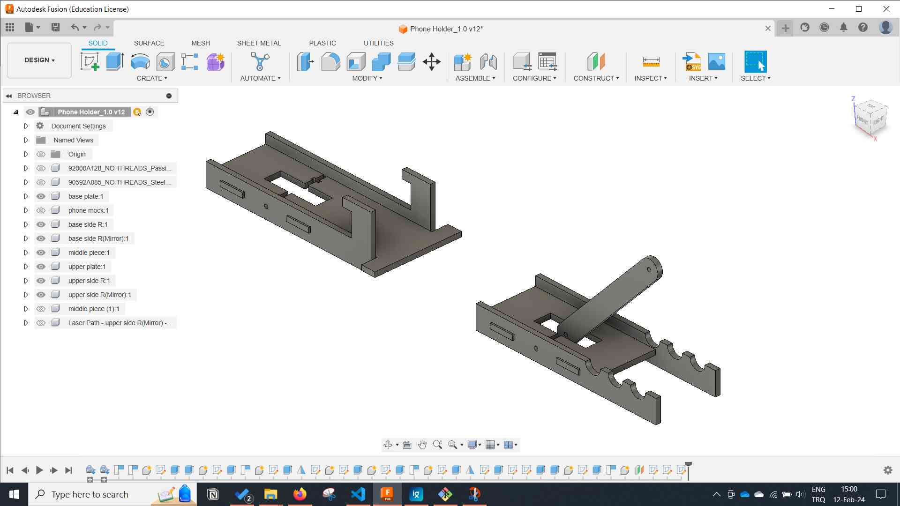
Task: Open the Create Form purple icon
Action: pos(216,62)
